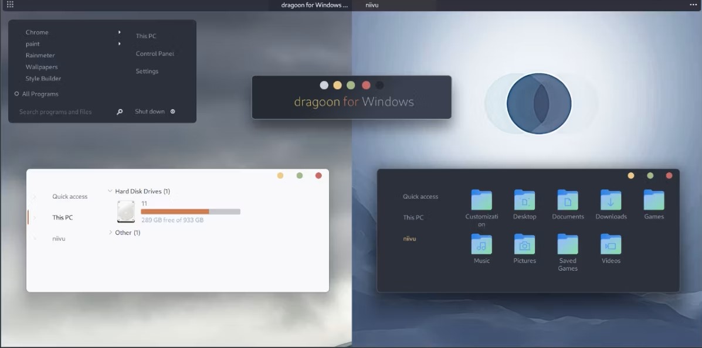Image resolution: width=702 pixels, height=348 pixels.
Task: Open Rainmeter from the start menu
Action: pyautogui.click(x=40, y=56)
